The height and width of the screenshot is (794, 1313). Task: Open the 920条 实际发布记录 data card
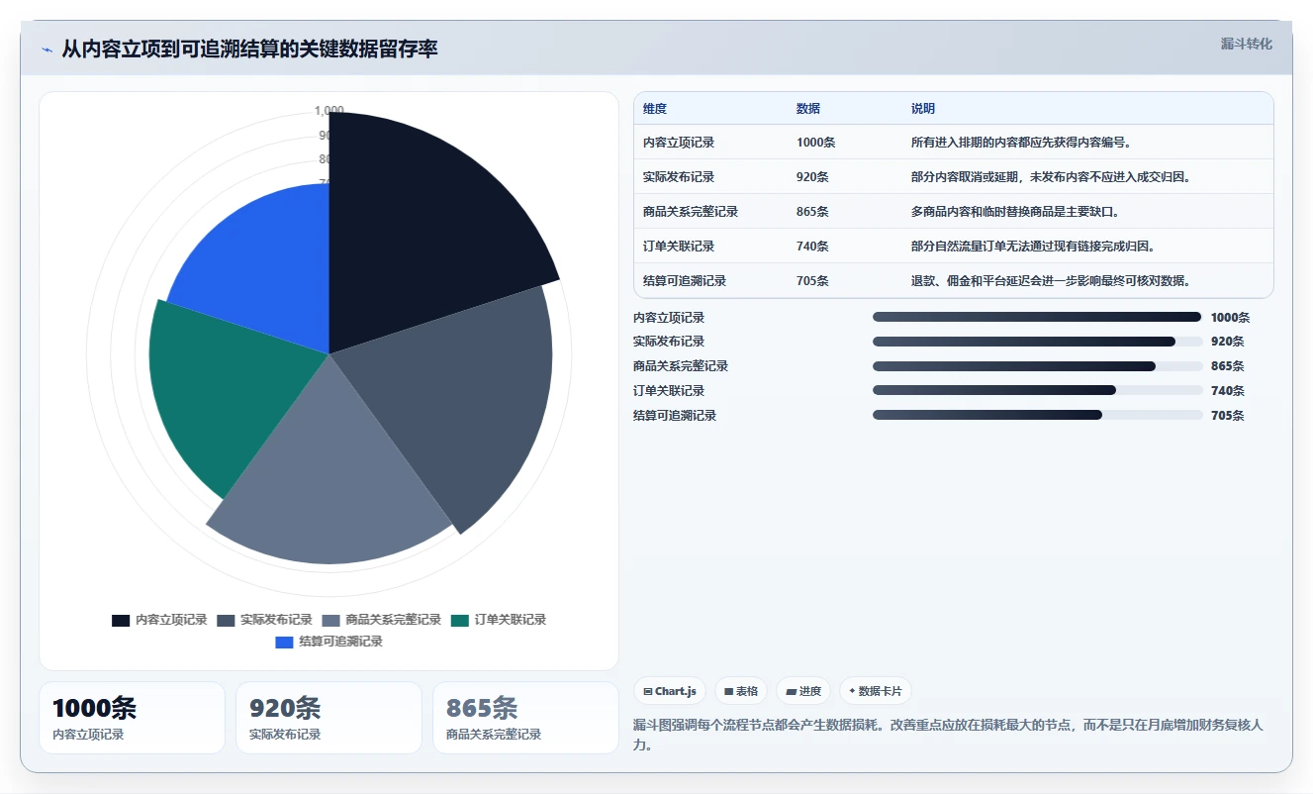coord(328,718)
